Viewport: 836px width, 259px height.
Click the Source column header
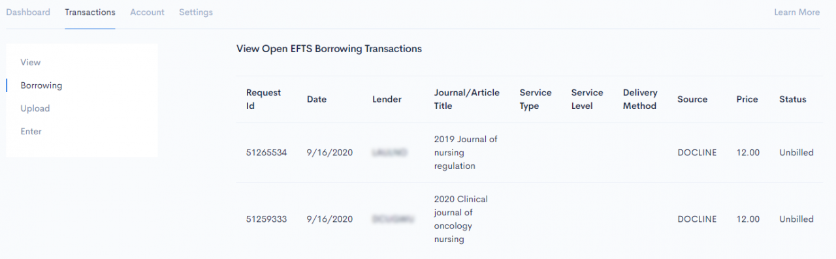click(x=692, y=99)
